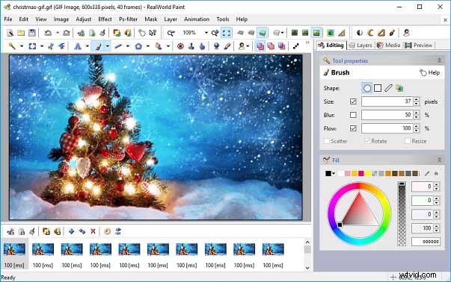Click the person icon on the top toolbar
This screenshot has height=282, width=451.
406,33
